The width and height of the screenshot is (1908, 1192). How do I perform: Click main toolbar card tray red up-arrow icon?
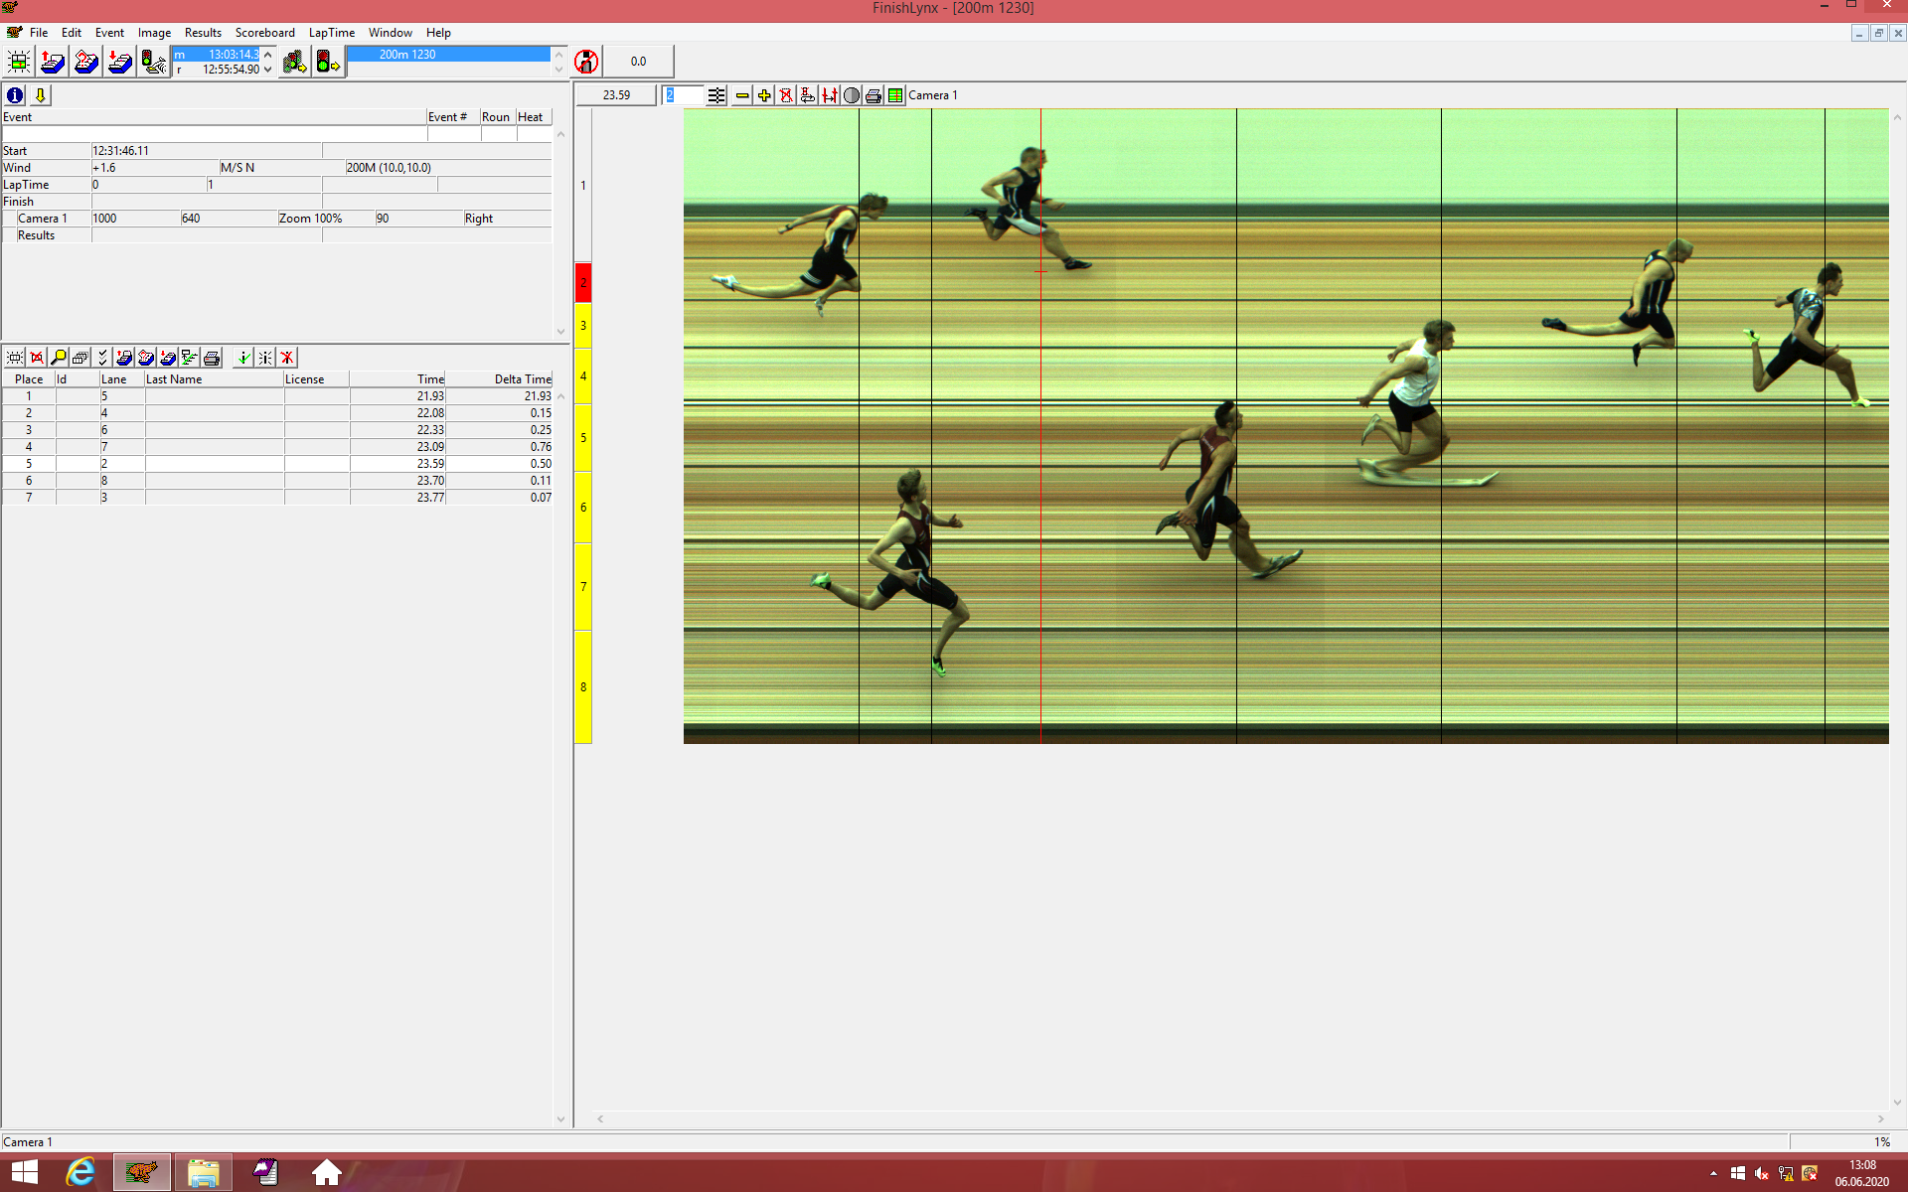[x=53, y=62]
